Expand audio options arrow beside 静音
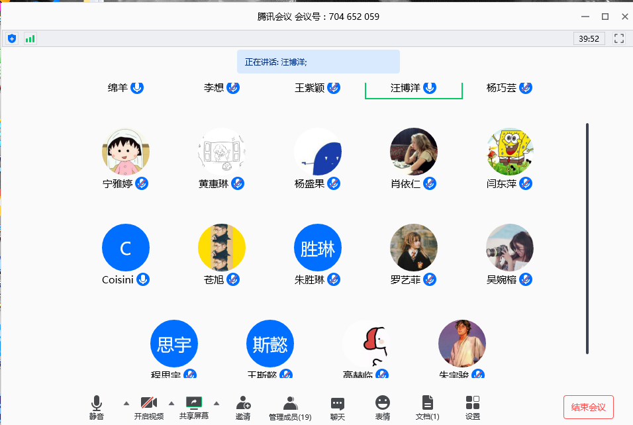The width and height of the screenshot is (633, 425). pos(126,402)
